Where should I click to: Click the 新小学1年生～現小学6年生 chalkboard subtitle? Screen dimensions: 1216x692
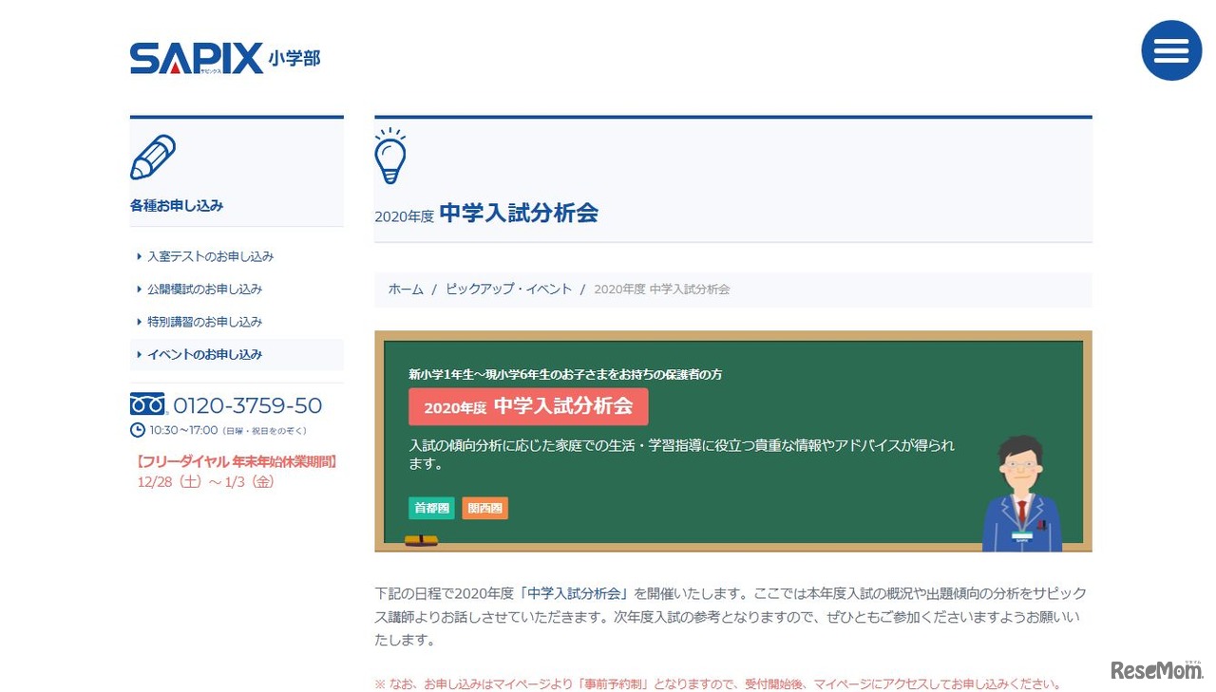coord(565,374)
